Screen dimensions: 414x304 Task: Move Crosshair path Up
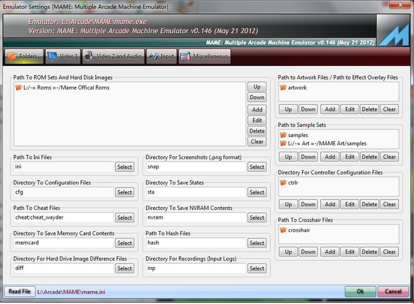[288, 251]
